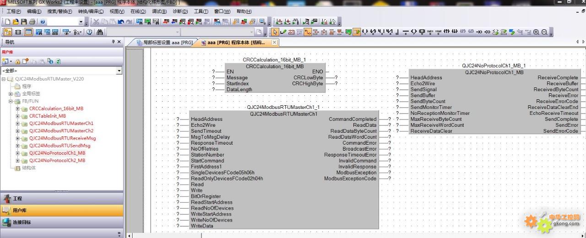
Task: Click the Zoom out magnifier icon
Action: tap(544, 32)
